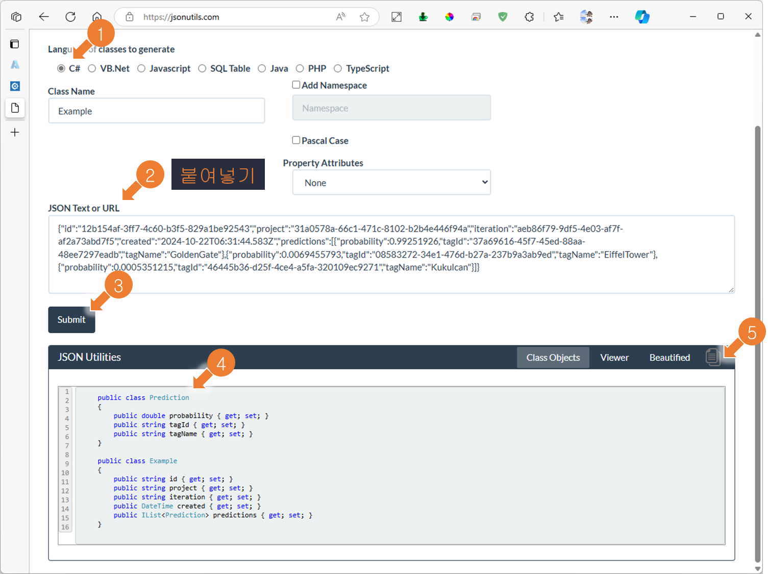Viewport: 768px width, 574px height.
Task: Click the screenshot expand extension icon
Action: [397, 17]
